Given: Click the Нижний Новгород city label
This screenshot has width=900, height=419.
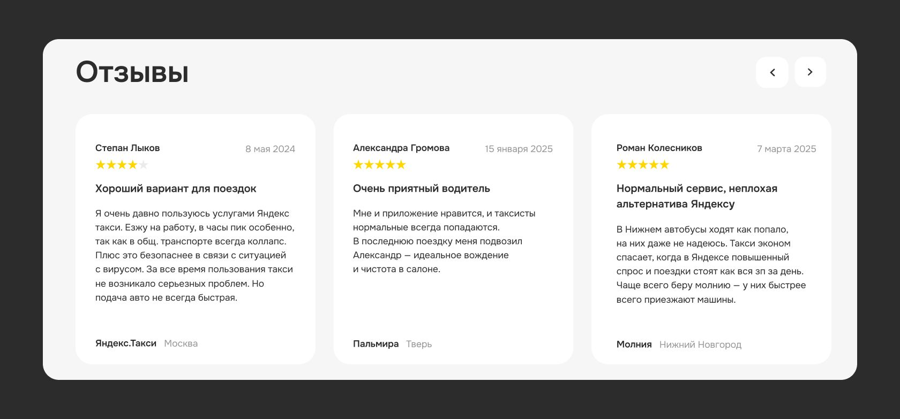Looking at the screenshot, I should tap(700, 345).
